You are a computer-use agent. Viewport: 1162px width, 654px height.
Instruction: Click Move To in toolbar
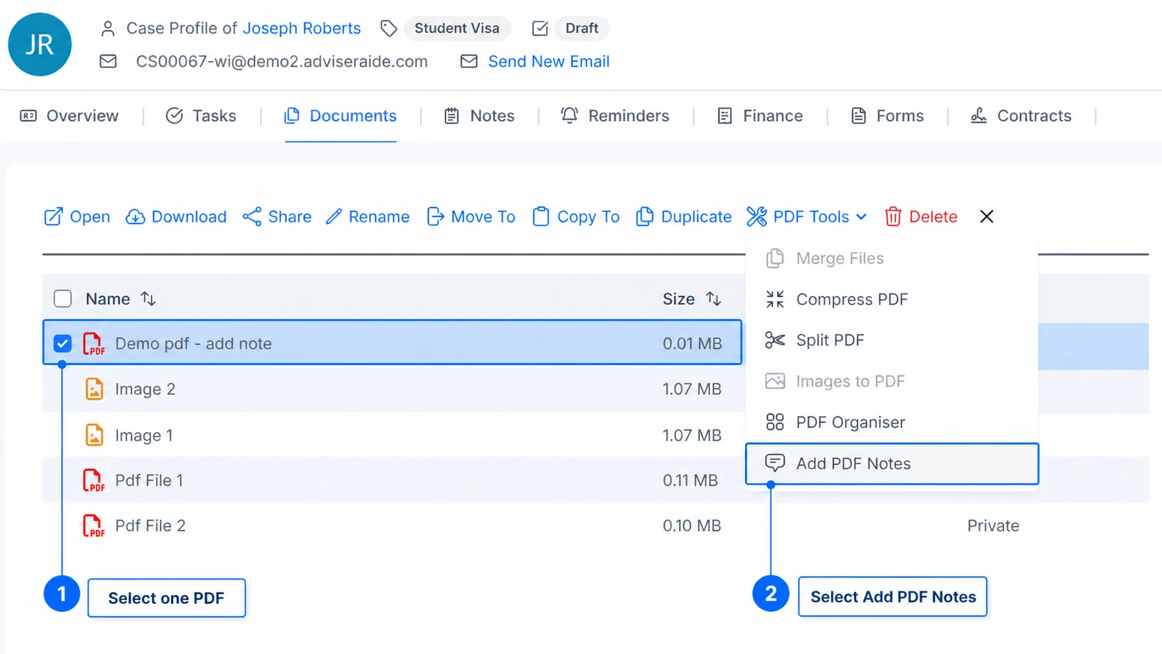coord(471,217)
